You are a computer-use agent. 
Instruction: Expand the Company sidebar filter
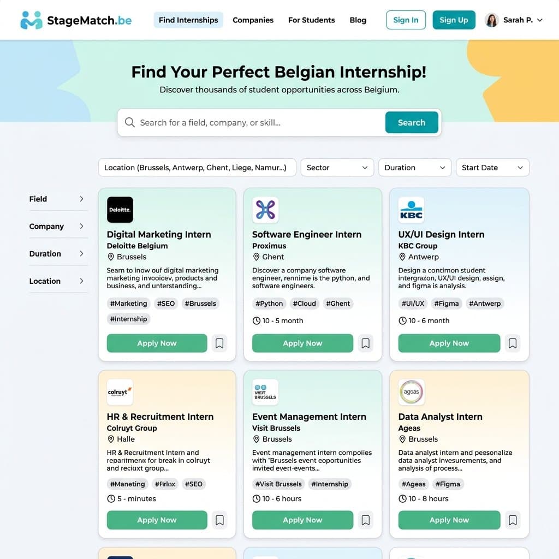57,227
